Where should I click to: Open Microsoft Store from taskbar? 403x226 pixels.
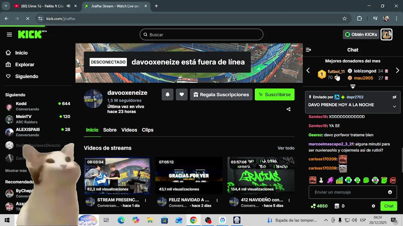point(164,220)
